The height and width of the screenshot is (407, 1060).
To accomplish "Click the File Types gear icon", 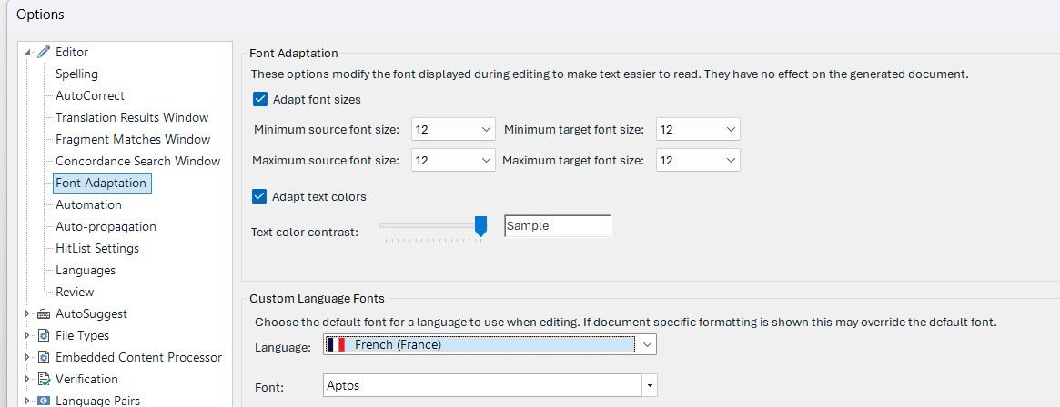I will tap(44, 335).
